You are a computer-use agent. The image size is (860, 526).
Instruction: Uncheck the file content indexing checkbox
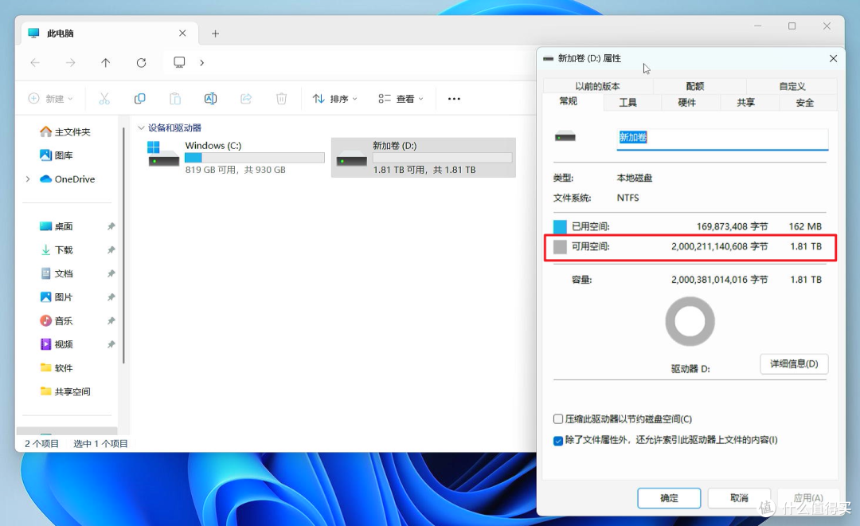pos(557,441)
